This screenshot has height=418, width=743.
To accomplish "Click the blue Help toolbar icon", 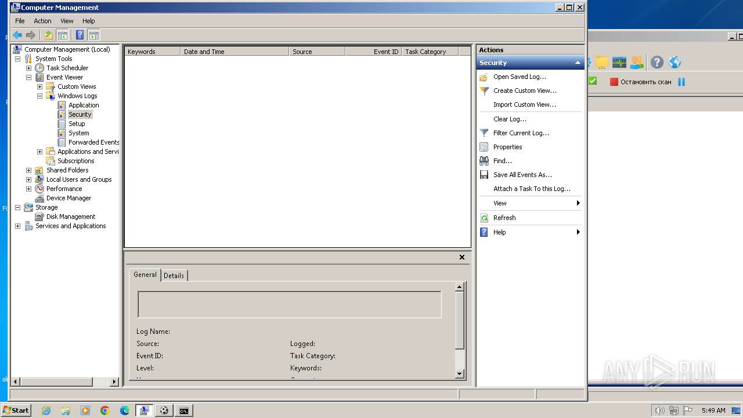I will [80, 35].
